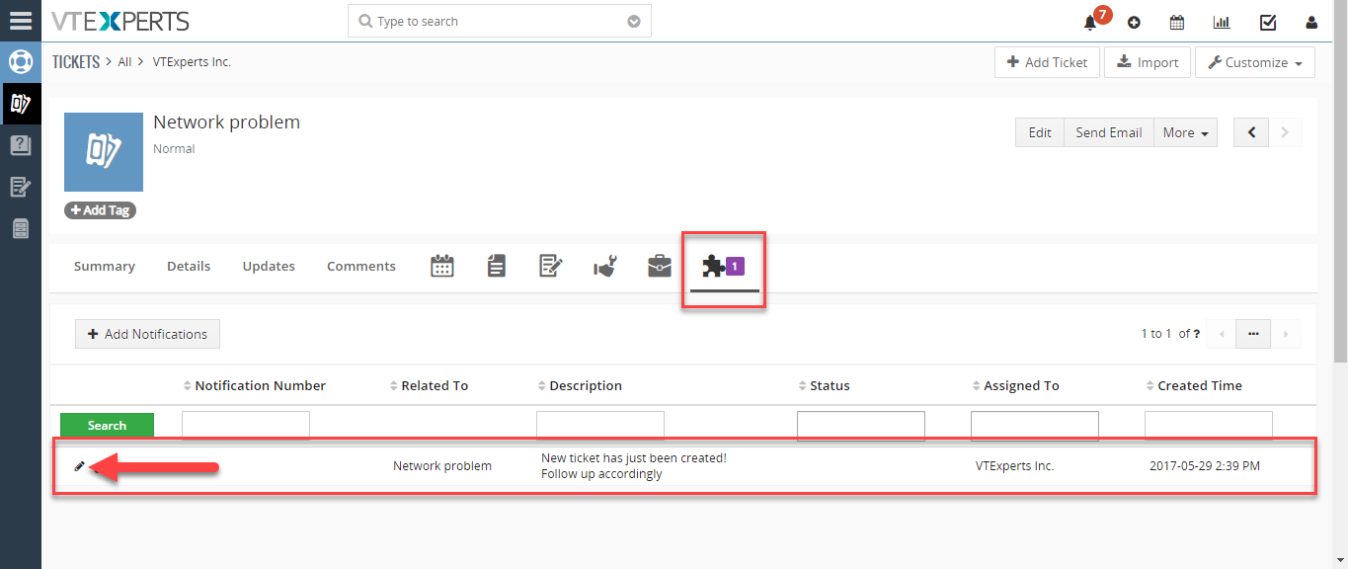Show total count via the question mark
The width and height of the screenshot is (1348, 569).
(x=1197, y=334)
